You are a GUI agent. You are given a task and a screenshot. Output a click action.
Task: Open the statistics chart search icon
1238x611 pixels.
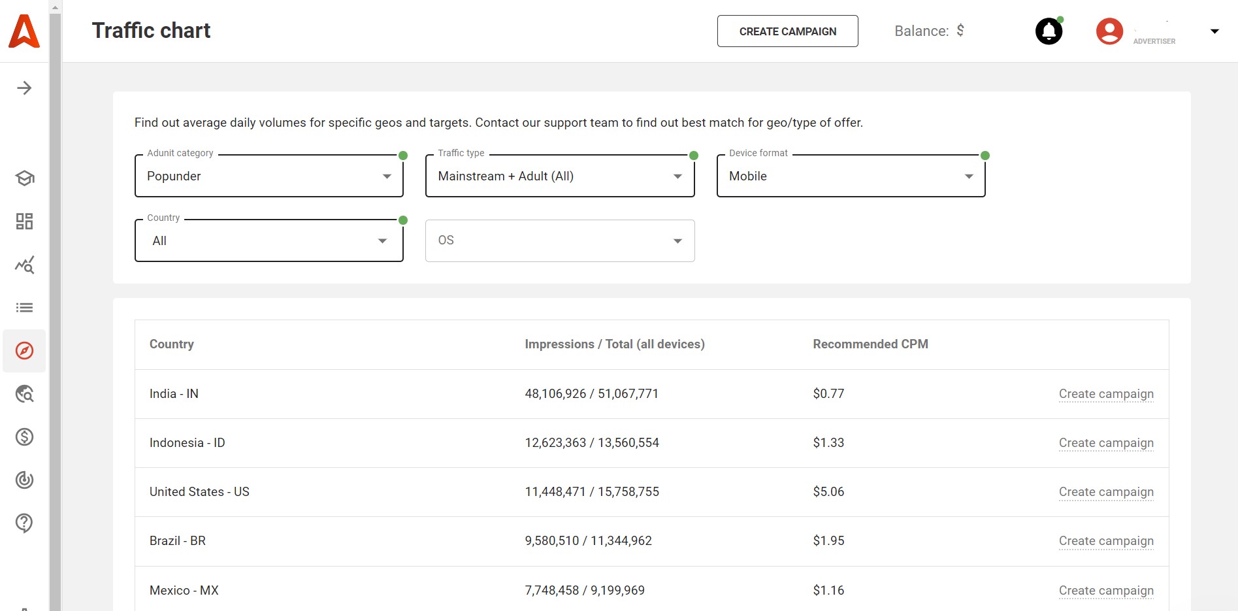pos(24,265)
